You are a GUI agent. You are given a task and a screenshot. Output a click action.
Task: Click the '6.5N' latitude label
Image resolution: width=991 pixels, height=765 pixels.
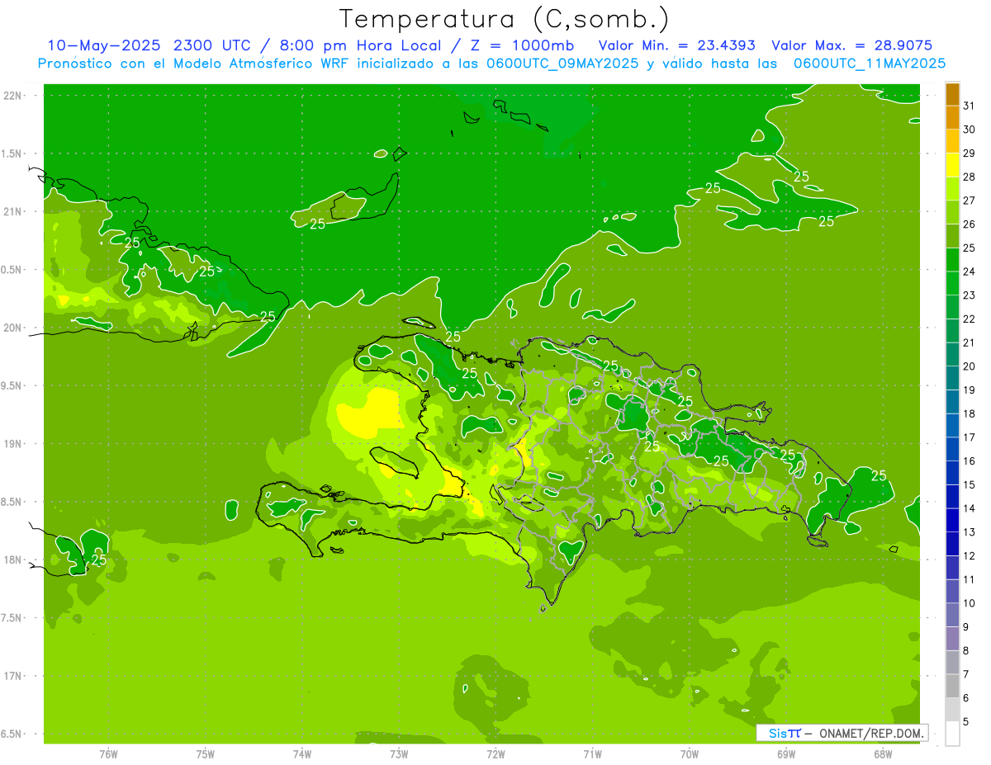click(x=12, y=734)
